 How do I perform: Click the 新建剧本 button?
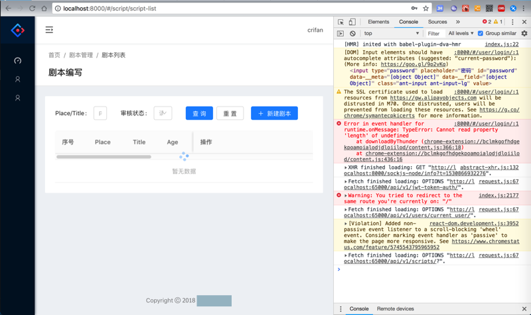click(x=274, y=113)
